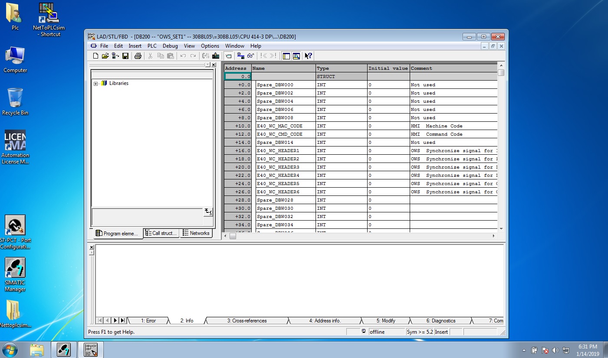608x358 pixels.
Task: Expand the Libraries tree node
Action: pyautogui.click(x=96, y=84)
